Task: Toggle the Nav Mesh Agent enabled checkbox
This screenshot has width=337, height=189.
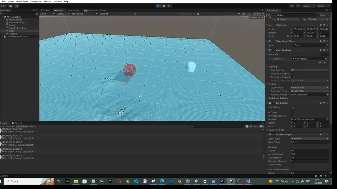Action: coord(273,135)
